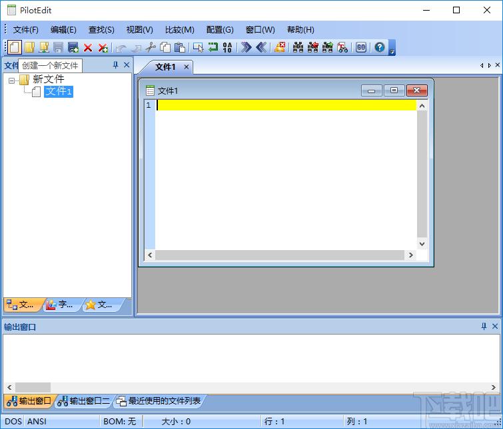503x429 pixels.
Task: Click the status bar entry 'DOS'
Action: (x=13, y=421)
